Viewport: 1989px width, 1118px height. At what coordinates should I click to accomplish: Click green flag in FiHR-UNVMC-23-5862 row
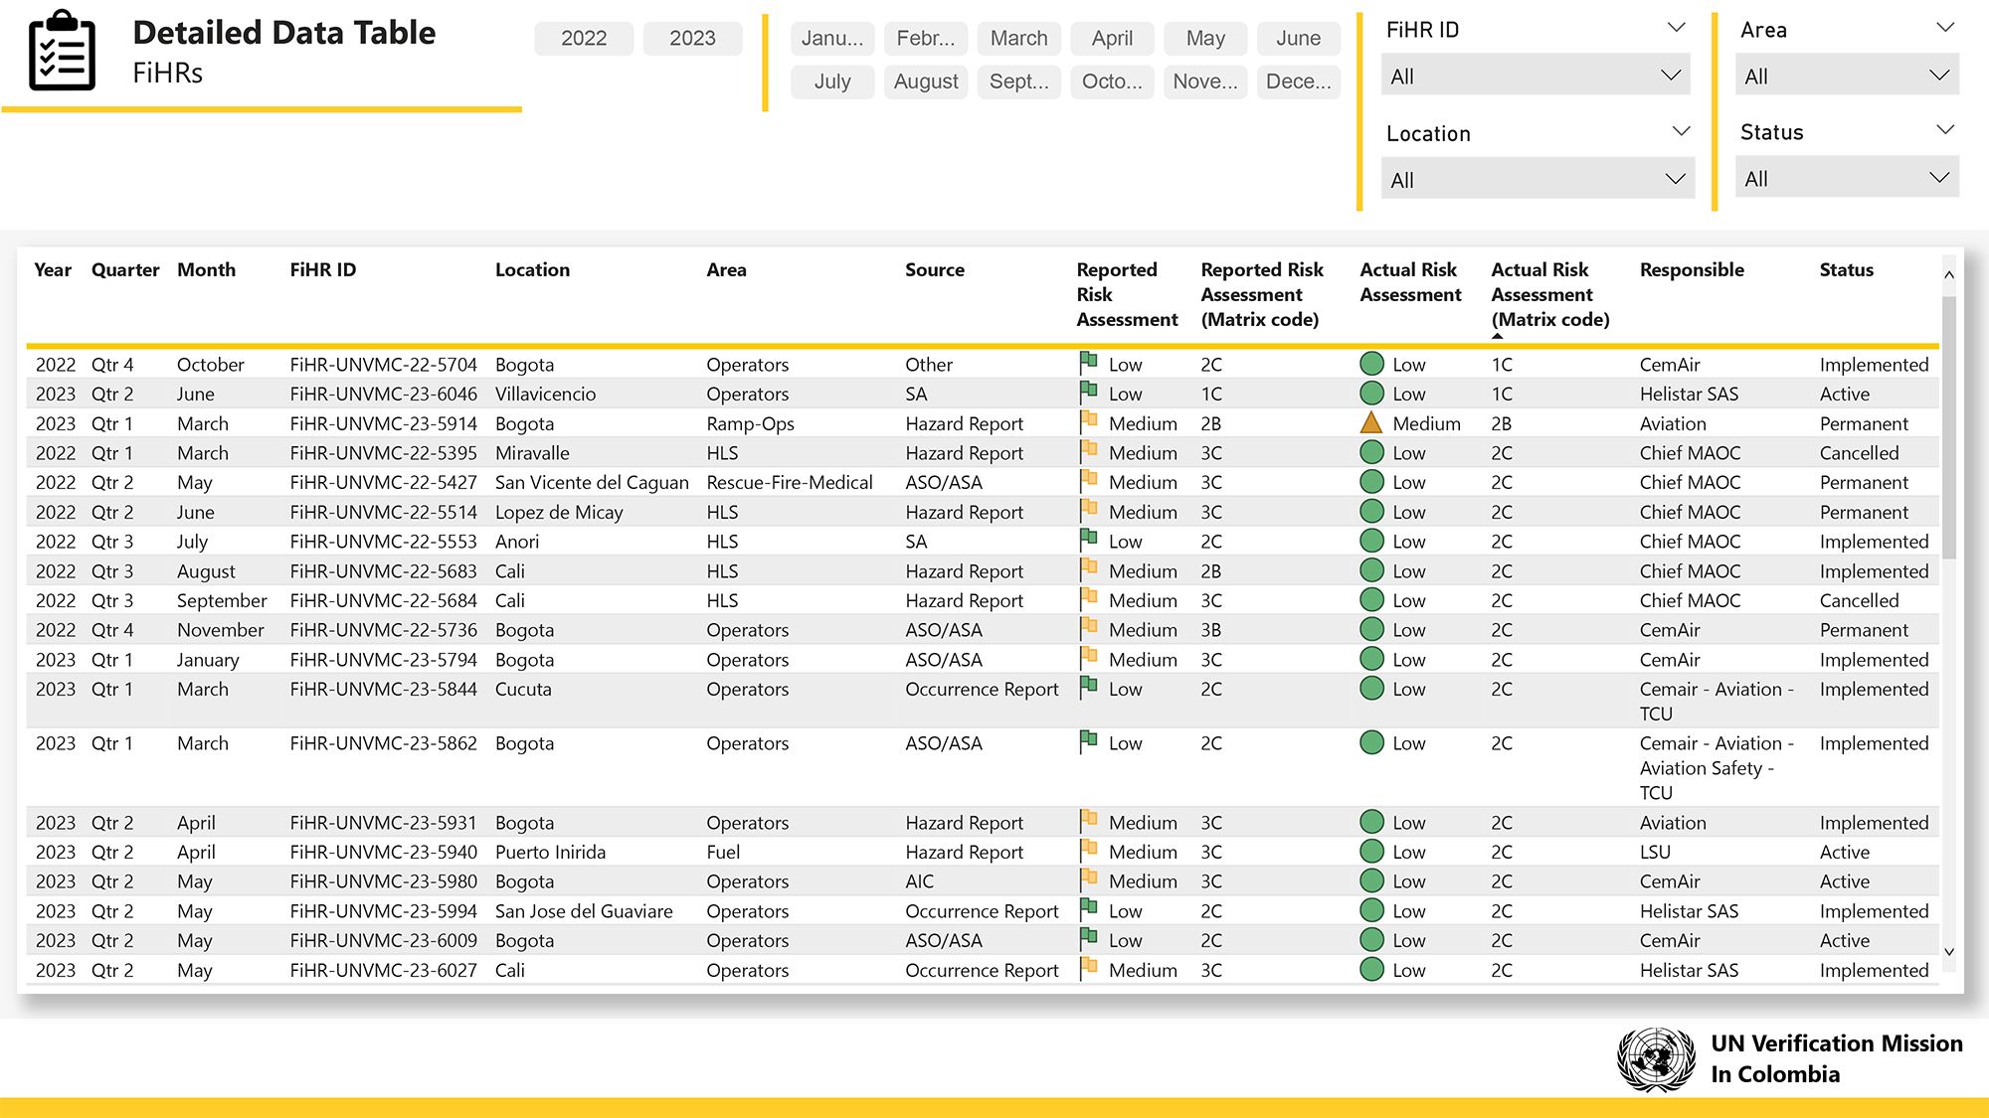point(1088,742)
